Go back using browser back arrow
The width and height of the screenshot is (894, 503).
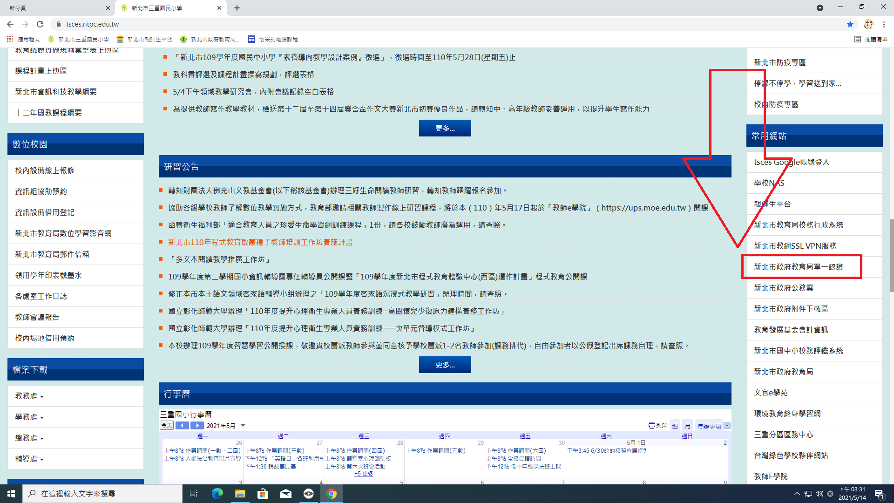pyautogui.click(x=10, y=24)
